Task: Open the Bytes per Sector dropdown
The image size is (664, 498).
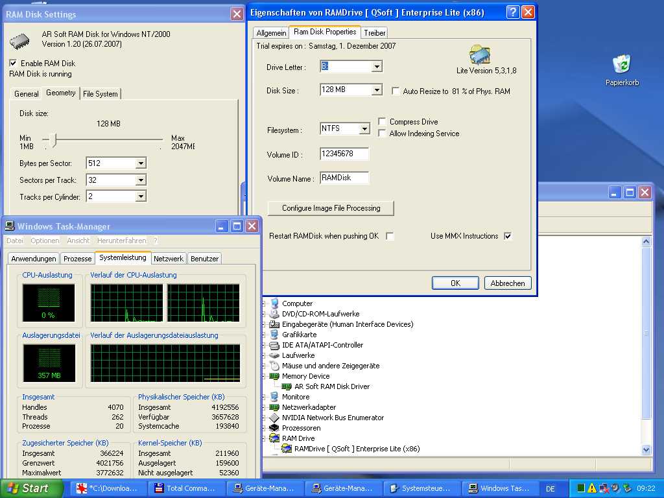Action: [141, 163]
